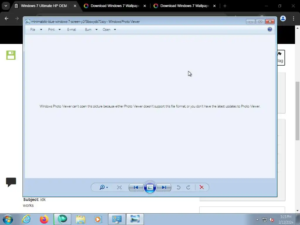Go back in the browser
Viewport: 300px width, 225px height.
tap(6, 18)
